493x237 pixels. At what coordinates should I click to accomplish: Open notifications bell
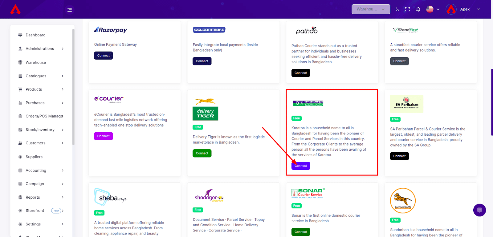coord(418,9)
